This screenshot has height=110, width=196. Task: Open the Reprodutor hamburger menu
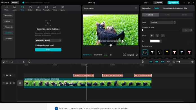click(136, 8)
